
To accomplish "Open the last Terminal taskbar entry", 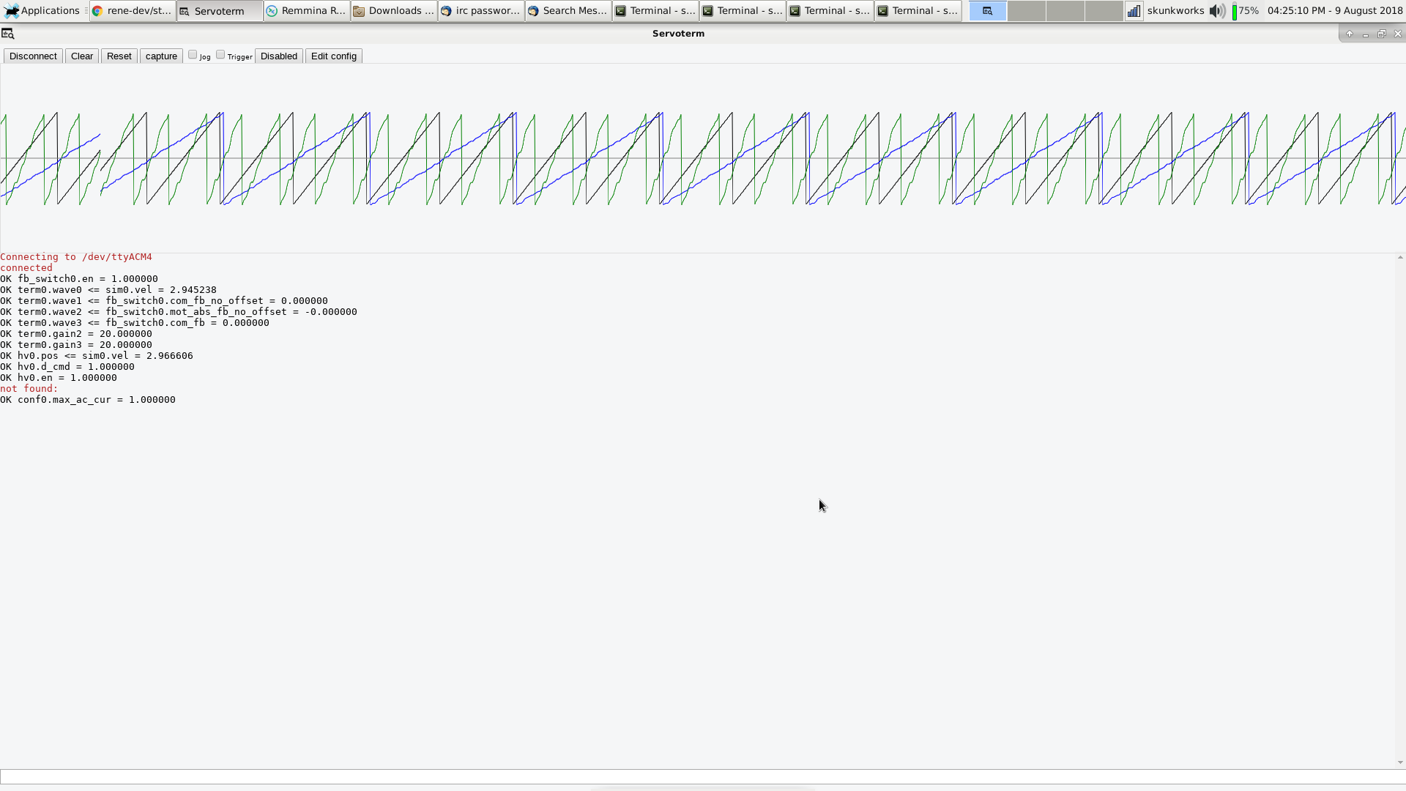I will click(918, 11).
